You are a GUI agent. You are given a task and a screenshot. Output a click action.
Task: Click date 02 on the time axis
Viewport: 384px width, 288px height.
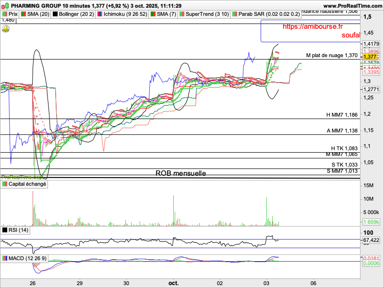click(x=220, y=283)
